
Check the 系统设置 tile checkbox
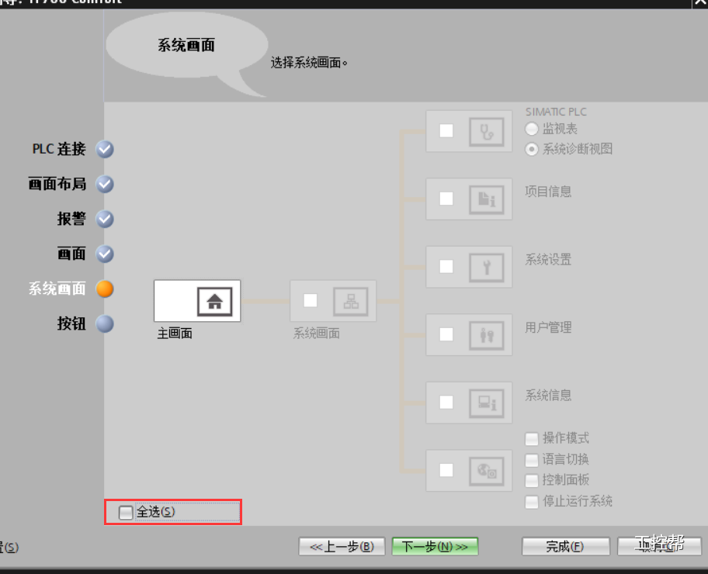pyautogui.click(x=446, y=266)
